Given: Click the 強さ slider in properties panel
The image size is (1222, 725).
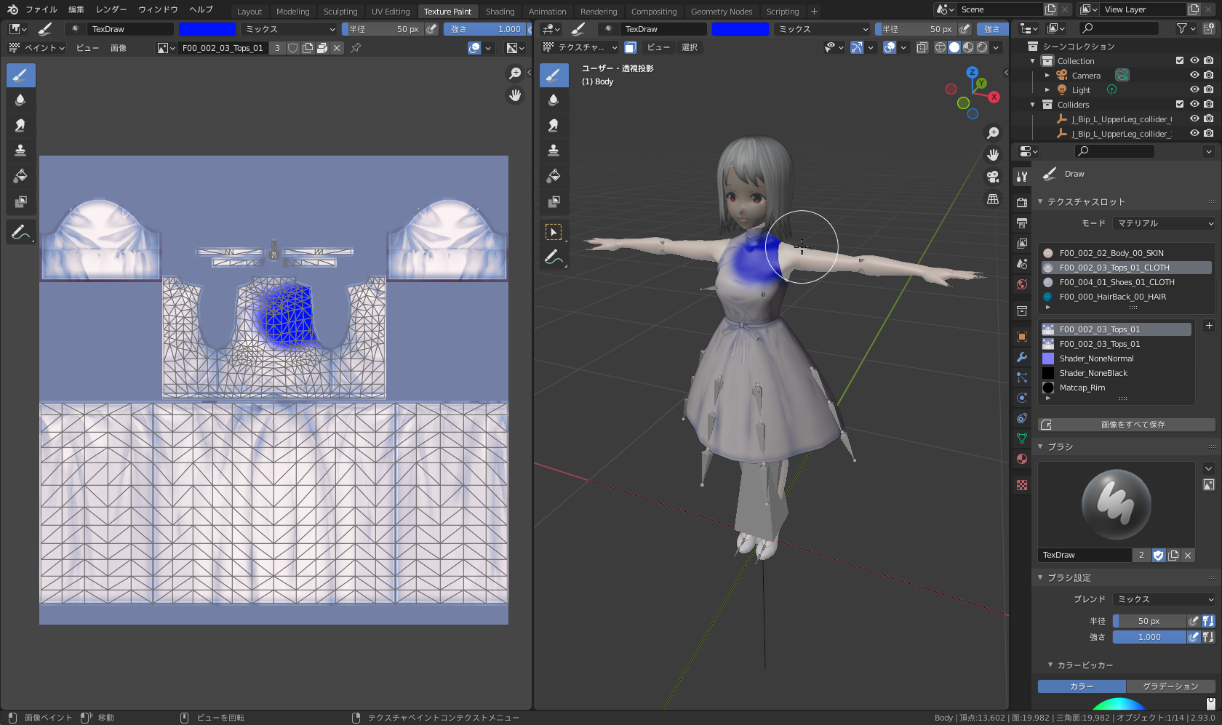Looking at the screenshot, I should (1149, 637).
